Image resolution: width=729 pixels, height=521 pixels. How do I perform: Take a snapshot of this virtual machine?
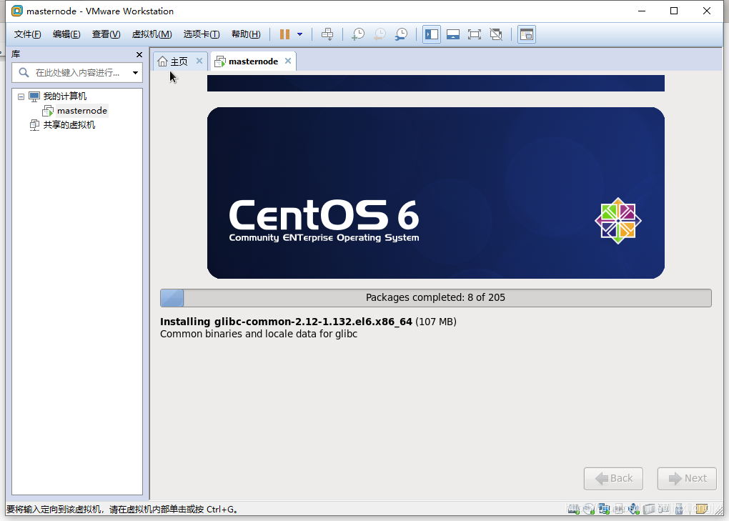tap(357, 34)
